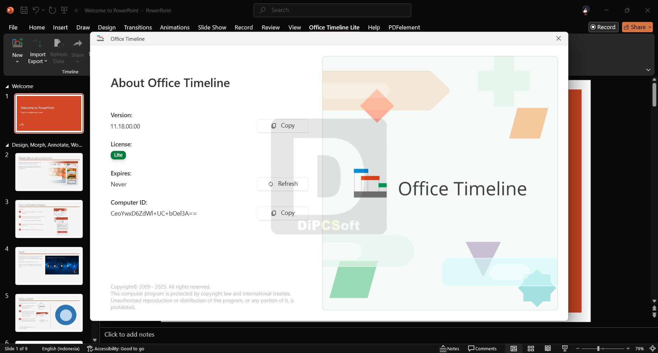This screenshot has width=658, height=353.
Task: Click the slide pane scroll-down arrow
Action: 654,301
